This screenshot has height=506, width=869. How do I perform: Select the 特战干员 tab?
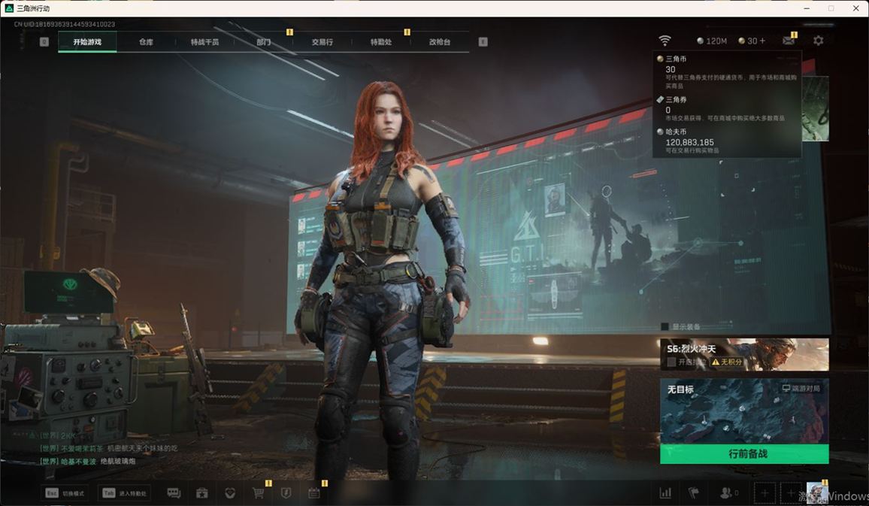point(204,42)
